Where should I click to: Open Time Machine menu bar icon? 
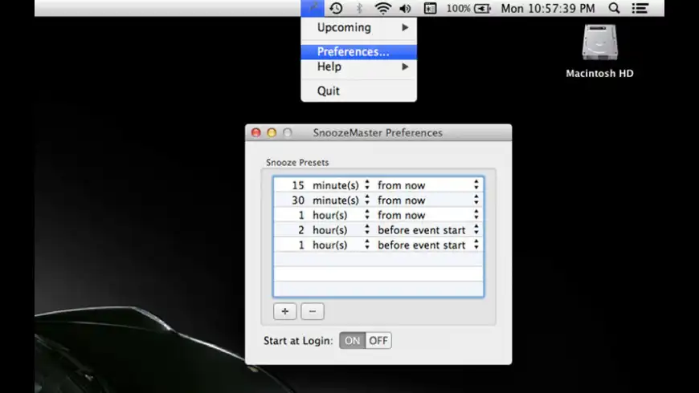336,8
